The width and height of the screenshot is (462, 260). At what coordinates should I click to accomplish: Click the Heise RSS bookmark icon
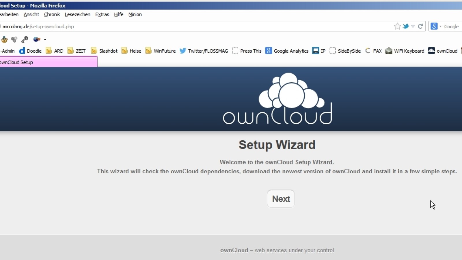tap(124, 51)
